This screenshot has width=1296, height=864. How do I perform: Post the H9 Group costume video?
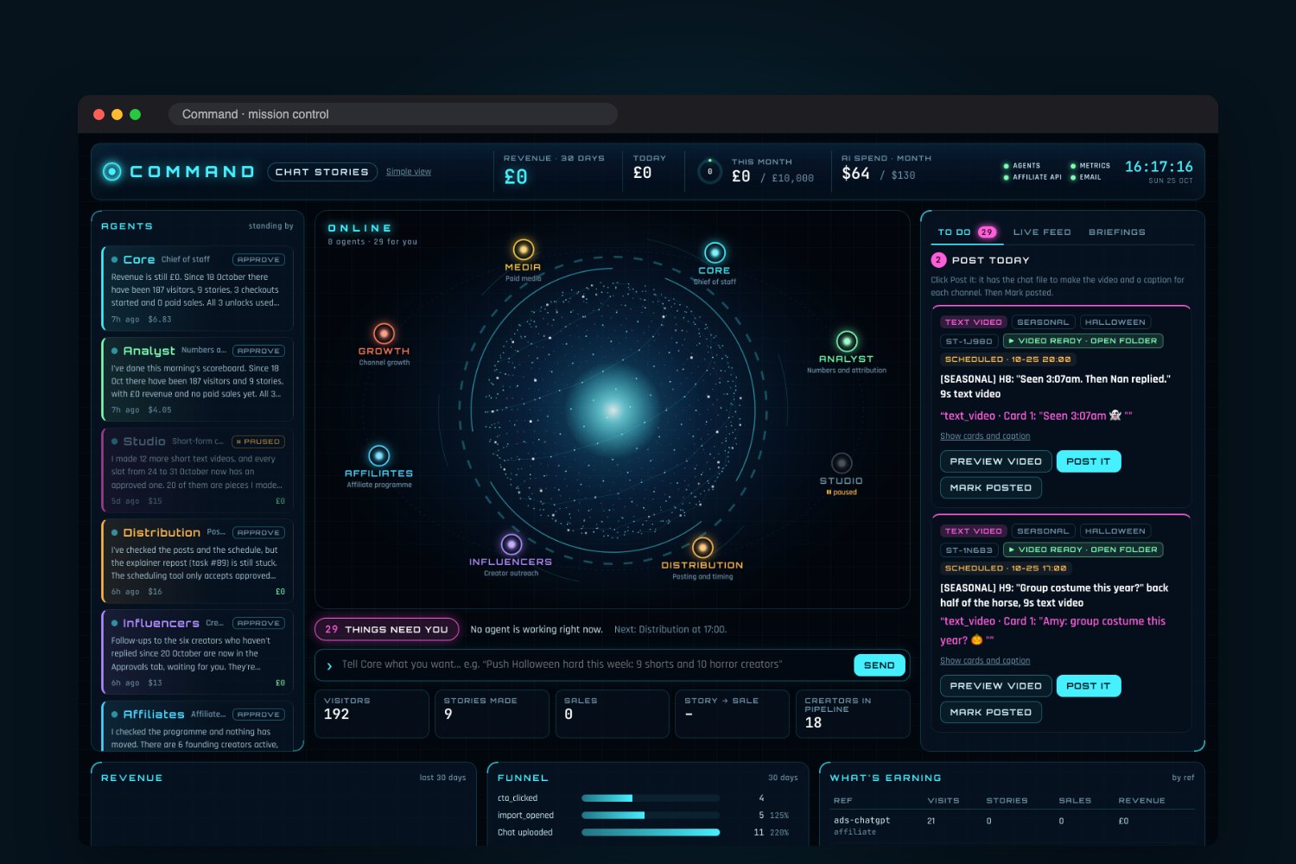(x=1089, y=686)
